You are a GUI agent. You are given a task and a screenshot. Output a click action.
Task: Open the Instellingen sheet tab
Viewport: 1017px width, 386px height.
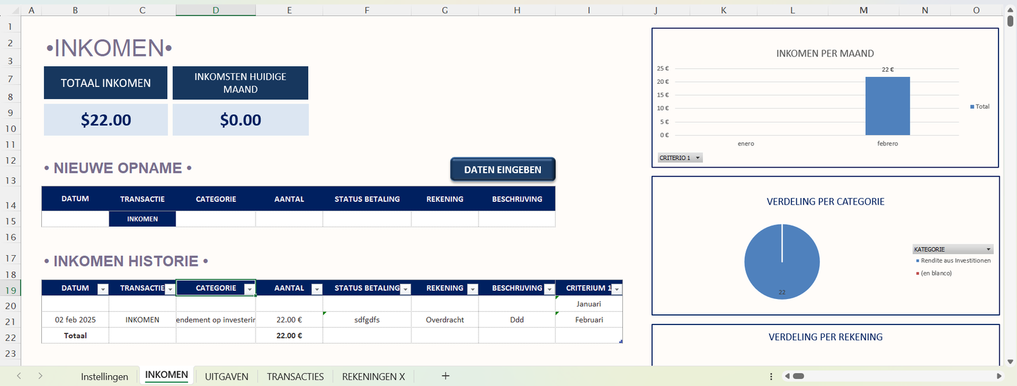tap(104, 376)
